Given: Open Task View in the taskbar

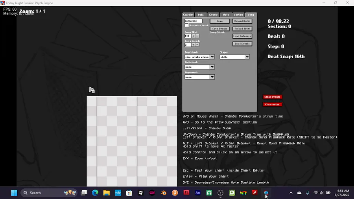Looking at the screenshot, I should (84, 193).
